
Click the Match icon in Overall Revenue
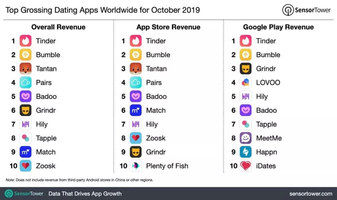point(26,152)
